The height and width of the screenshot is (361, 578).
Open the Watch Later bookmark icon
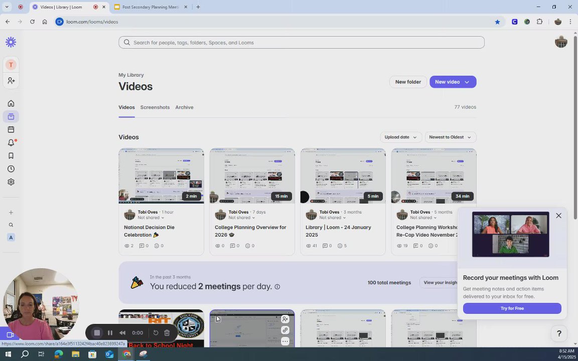tap(11, 156)
